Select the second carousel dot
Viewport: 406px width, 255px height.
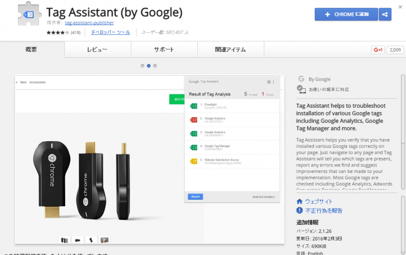tap(148, 66)
